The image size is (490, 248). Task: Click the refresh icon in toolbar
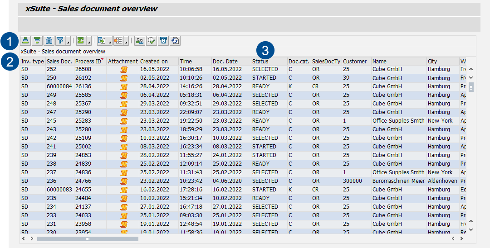click(175, 41)
